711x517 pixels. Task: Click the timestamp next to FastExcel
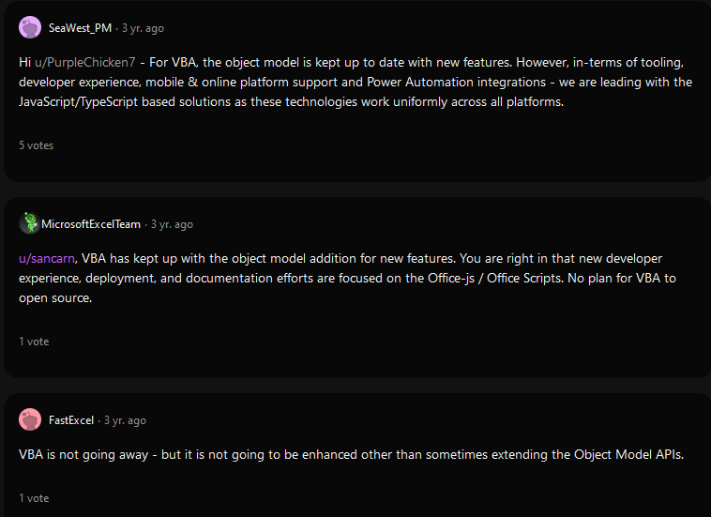tap(125, 420)
